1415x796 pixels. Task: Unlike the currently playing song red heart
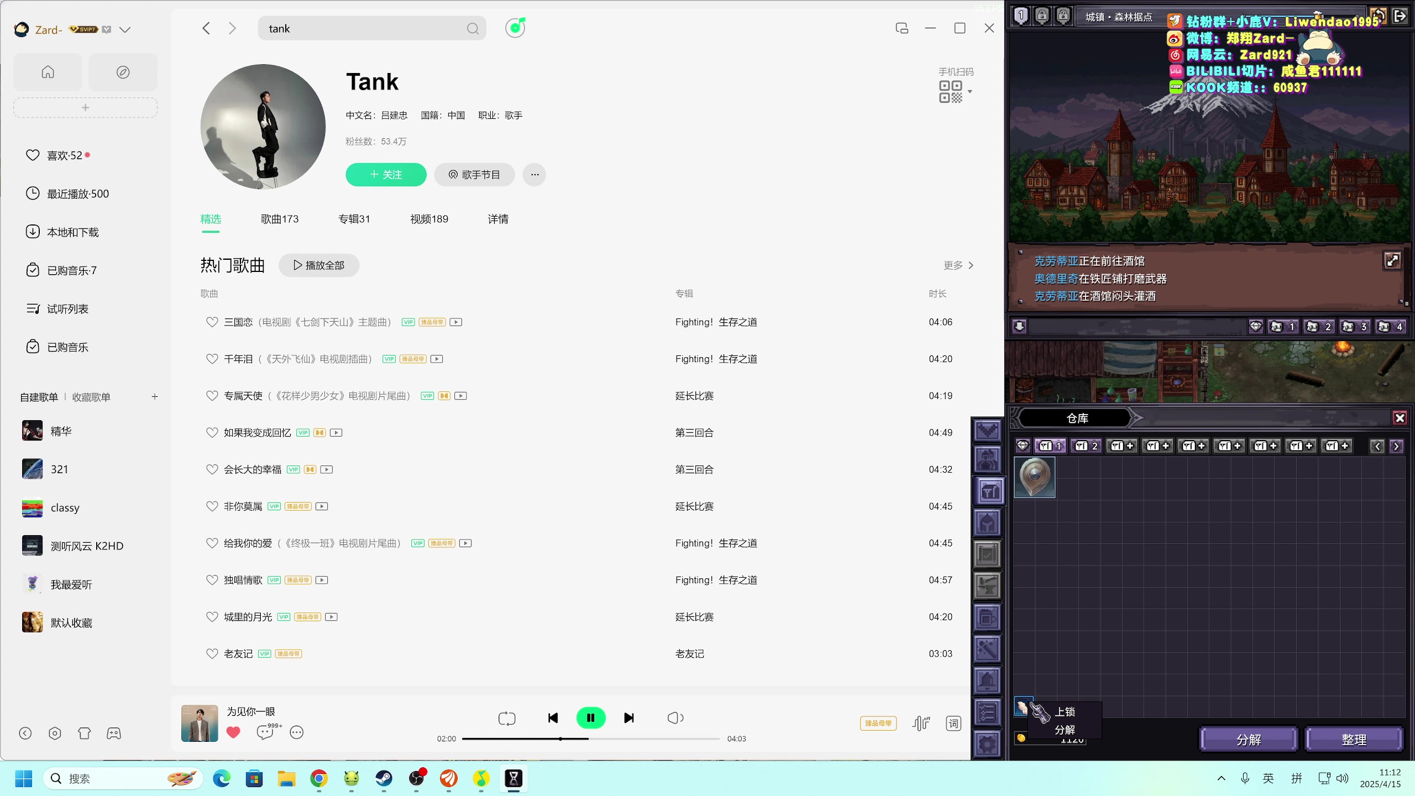tap(233, 732)
